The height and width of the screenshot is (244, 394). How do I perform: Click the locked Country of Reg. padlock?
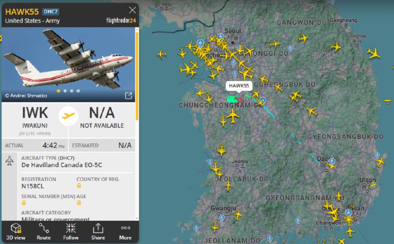79,185
